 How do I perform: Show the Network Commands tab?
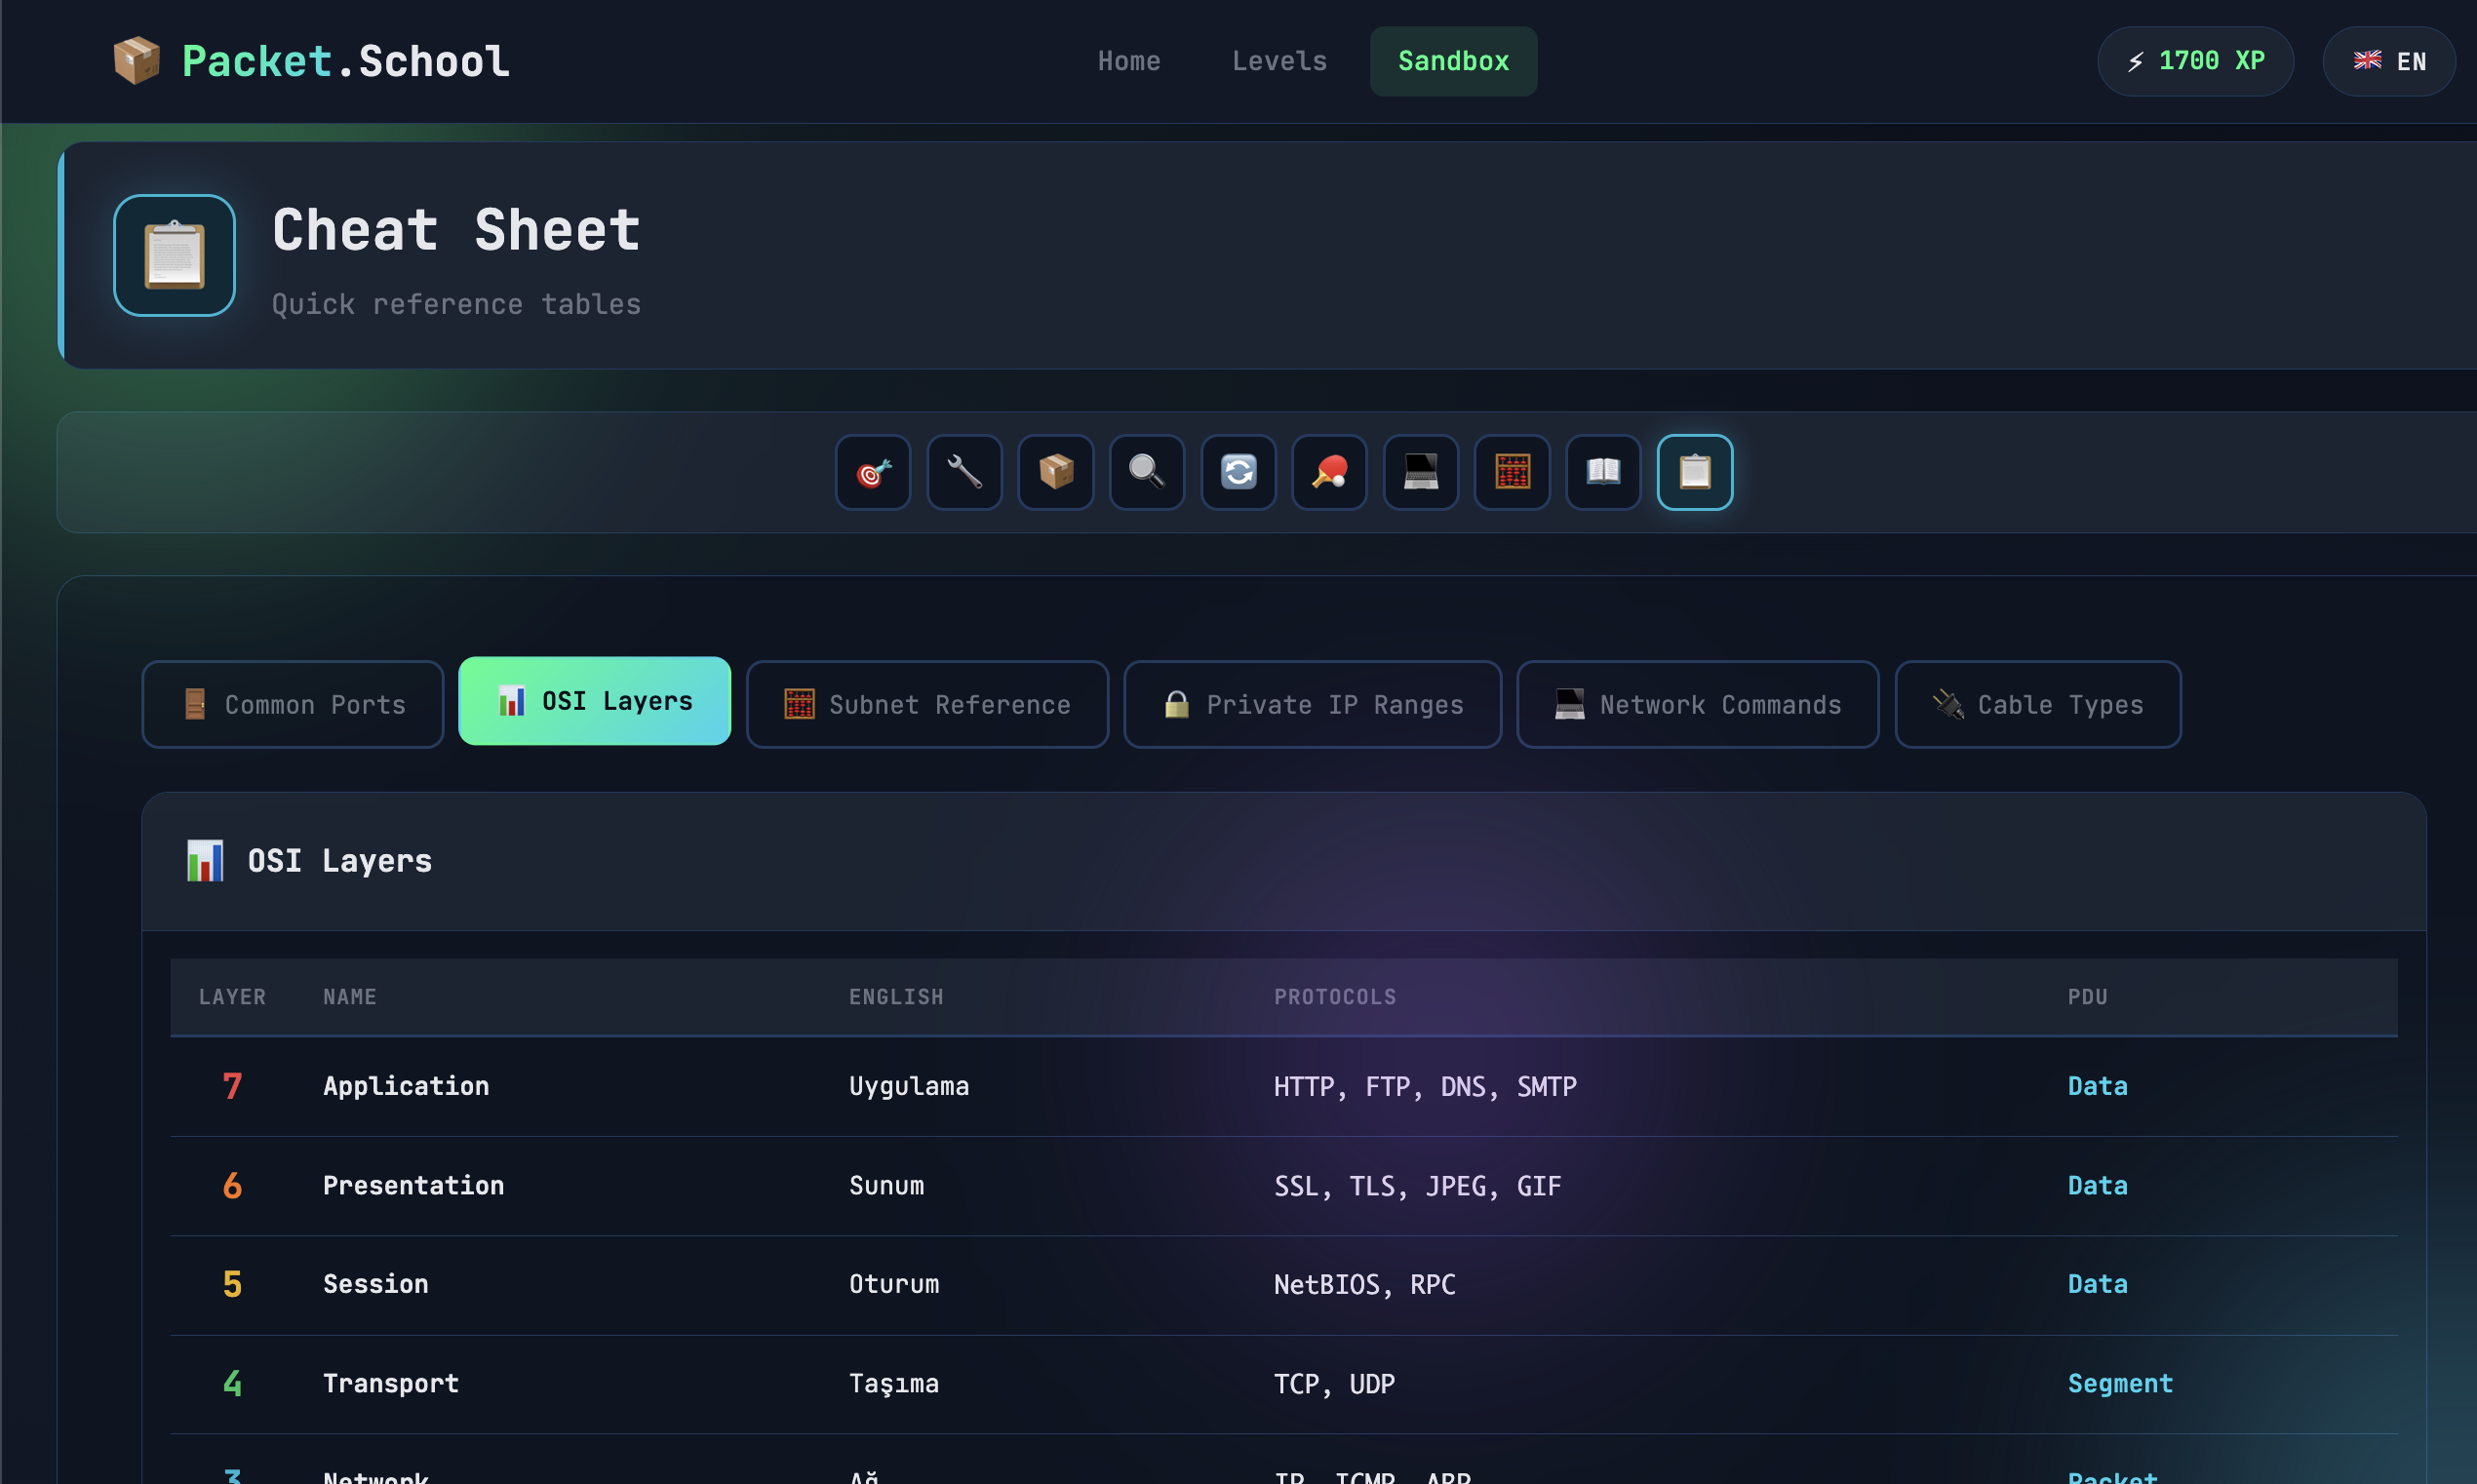tap(1697, 704)
